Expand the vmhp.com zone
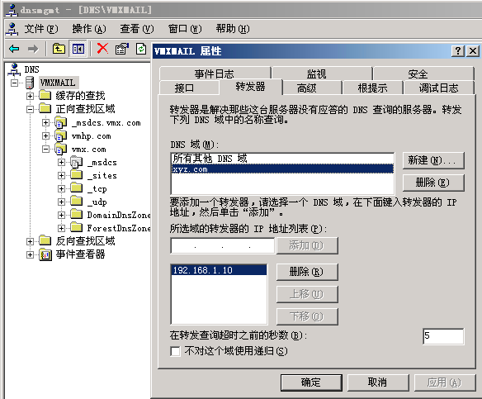The width and height of the screenshot is (482, 399). [45, 136]
